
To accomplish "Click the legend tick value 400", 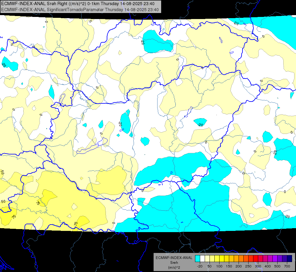I will pos(268,266).
